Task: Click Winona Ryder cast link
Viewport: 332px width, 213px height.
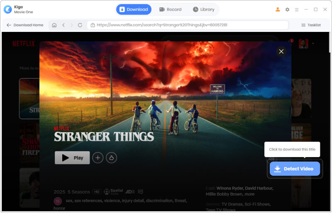Action: click(229, 188)
